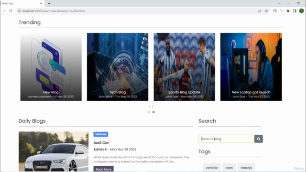Click the Mon Nov 28 2022 date
Image resolution: width=306 pixels, height=172 pixels.
coord(123,150)
